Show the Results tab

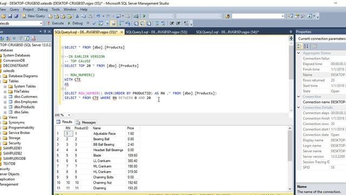pyautogui.click(x=64, y=122)
